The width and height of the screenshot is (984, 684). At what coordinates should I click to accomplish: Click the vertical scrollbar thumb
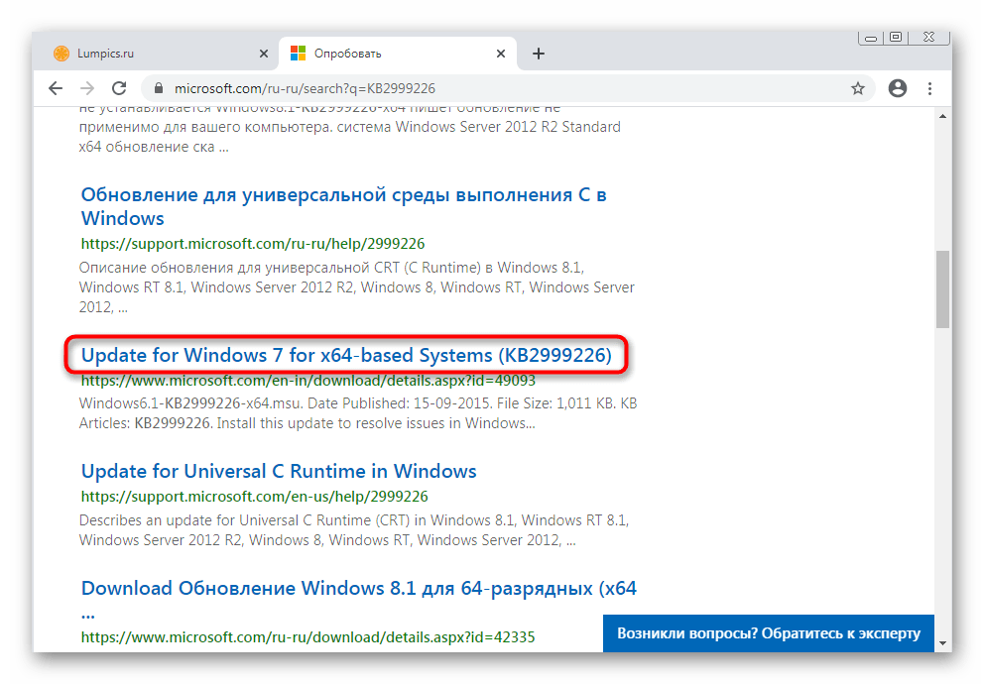coord(942,289)
